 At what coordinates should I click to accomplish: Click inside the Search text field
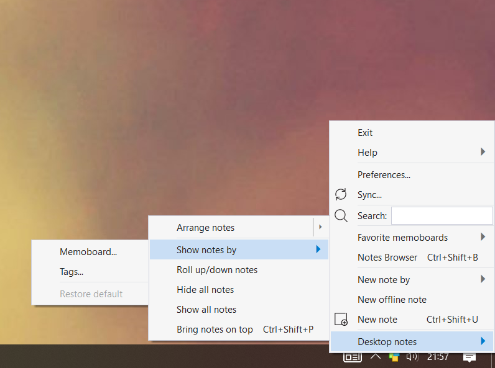[x=442, y=216]
